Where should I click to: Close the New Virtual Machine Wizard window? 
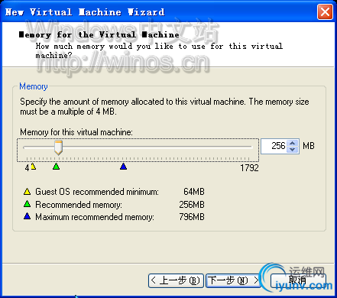coord(325,12)
